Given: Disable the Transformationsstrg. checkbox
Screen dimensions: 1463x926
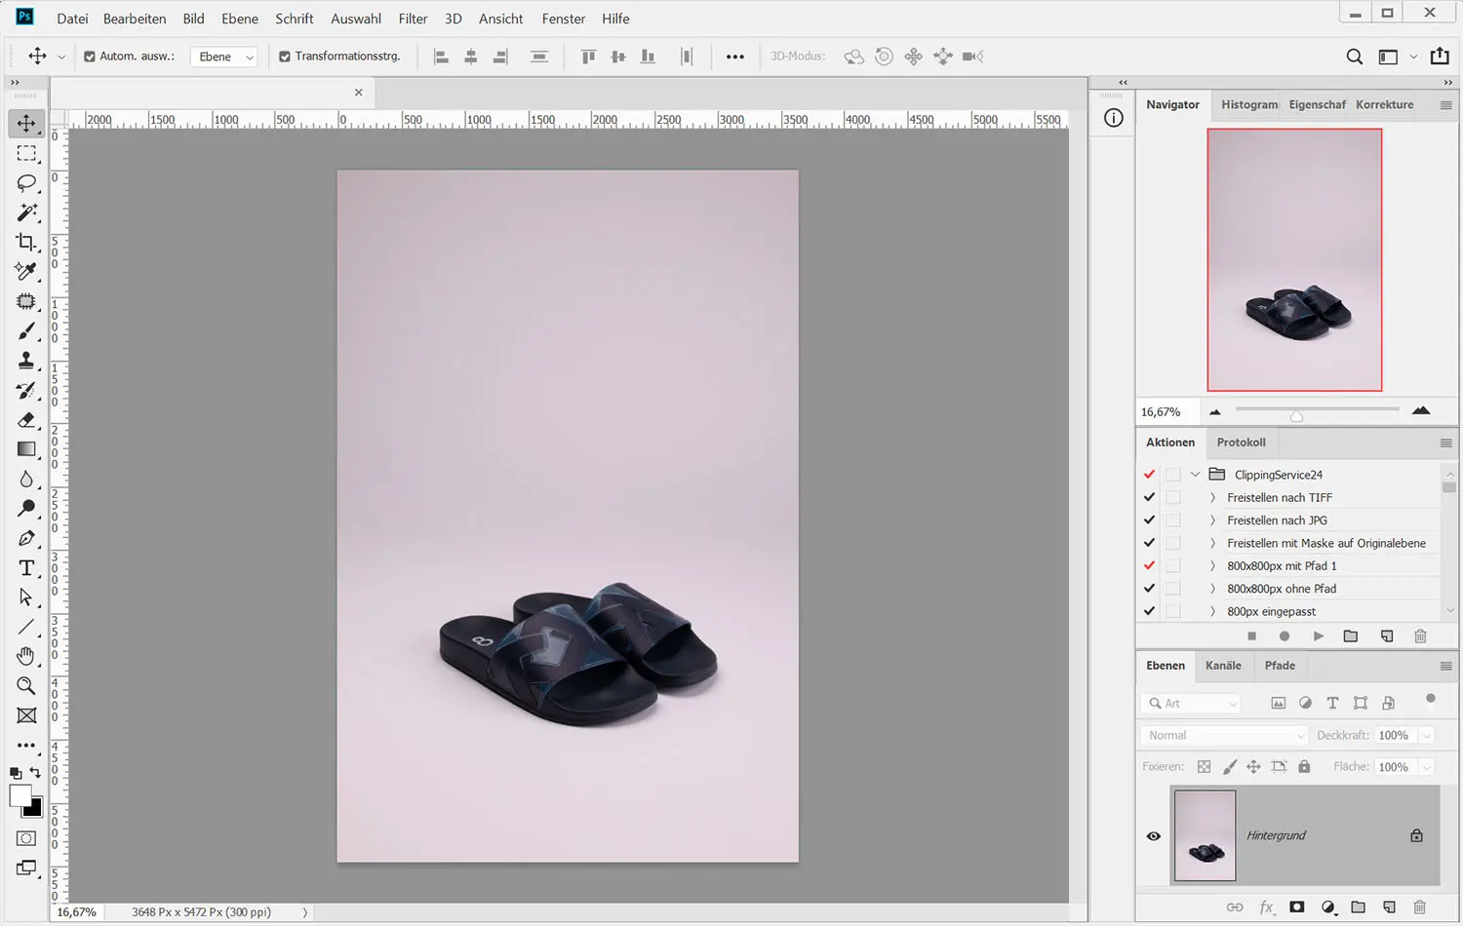Looking at the screenshot, I should (x=285, y=57).
